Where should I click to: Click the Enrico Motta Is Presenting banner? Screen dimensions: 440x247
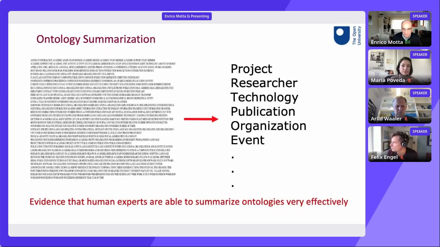point(187,16)
